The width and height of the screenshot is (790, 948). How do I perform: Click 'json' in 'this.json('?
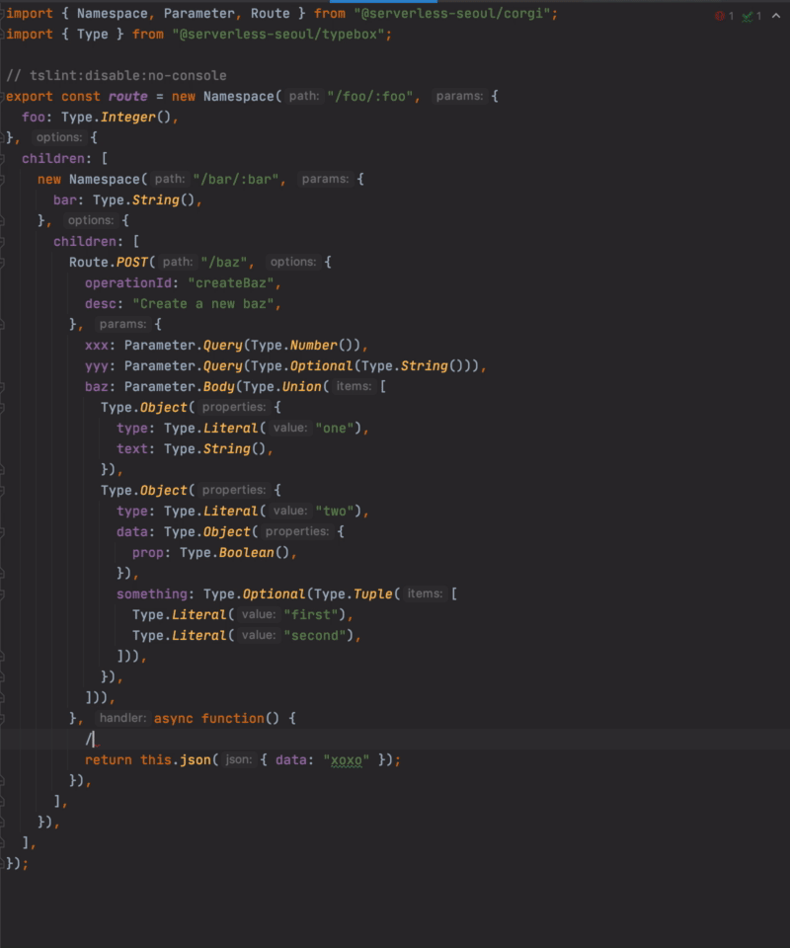195,760
